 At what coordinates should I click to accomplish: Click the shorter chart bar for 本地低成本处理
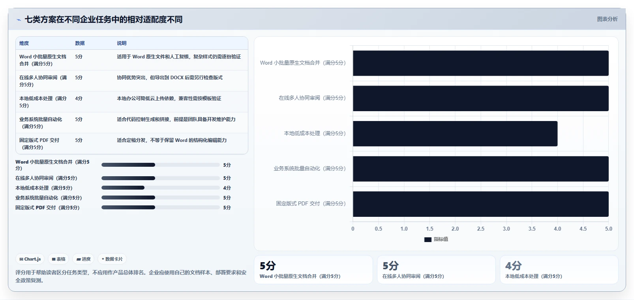455,134
